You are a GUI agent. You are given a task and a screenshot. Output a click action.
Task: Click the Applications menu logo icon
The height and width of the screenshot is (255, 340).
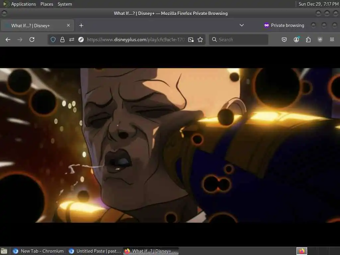[6, 4]
